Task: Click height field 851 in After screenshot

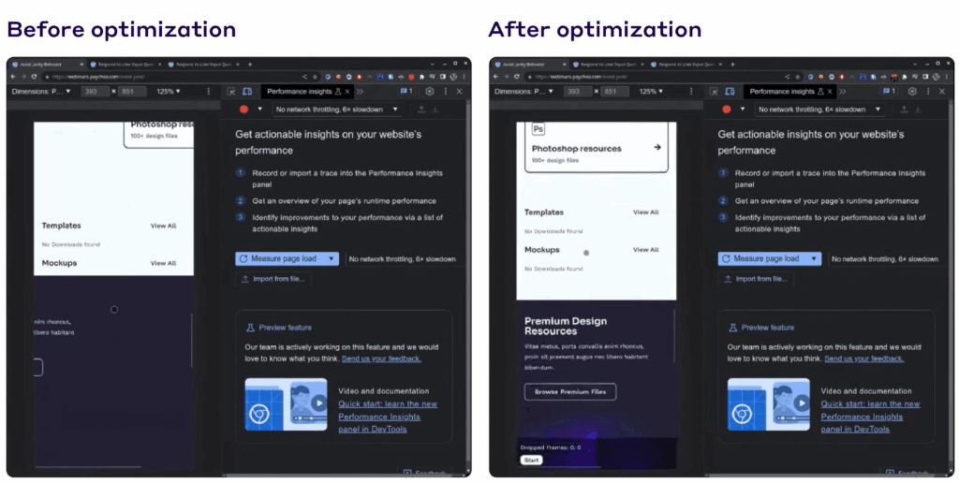Action: pos(614,91)
